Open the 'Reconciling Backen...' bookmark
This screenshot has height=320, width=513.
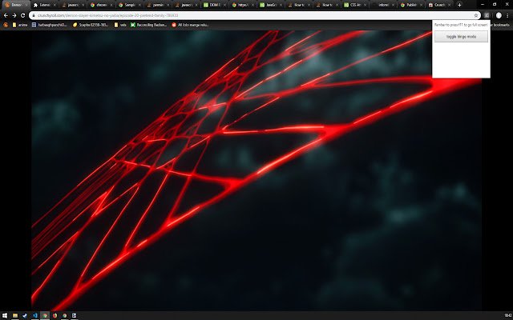click(x=148, y=25)
